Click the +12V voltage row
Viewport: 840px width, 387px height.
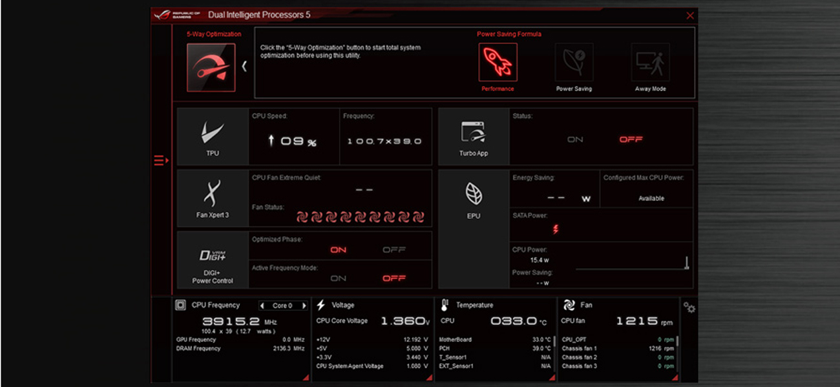(372, 339)
